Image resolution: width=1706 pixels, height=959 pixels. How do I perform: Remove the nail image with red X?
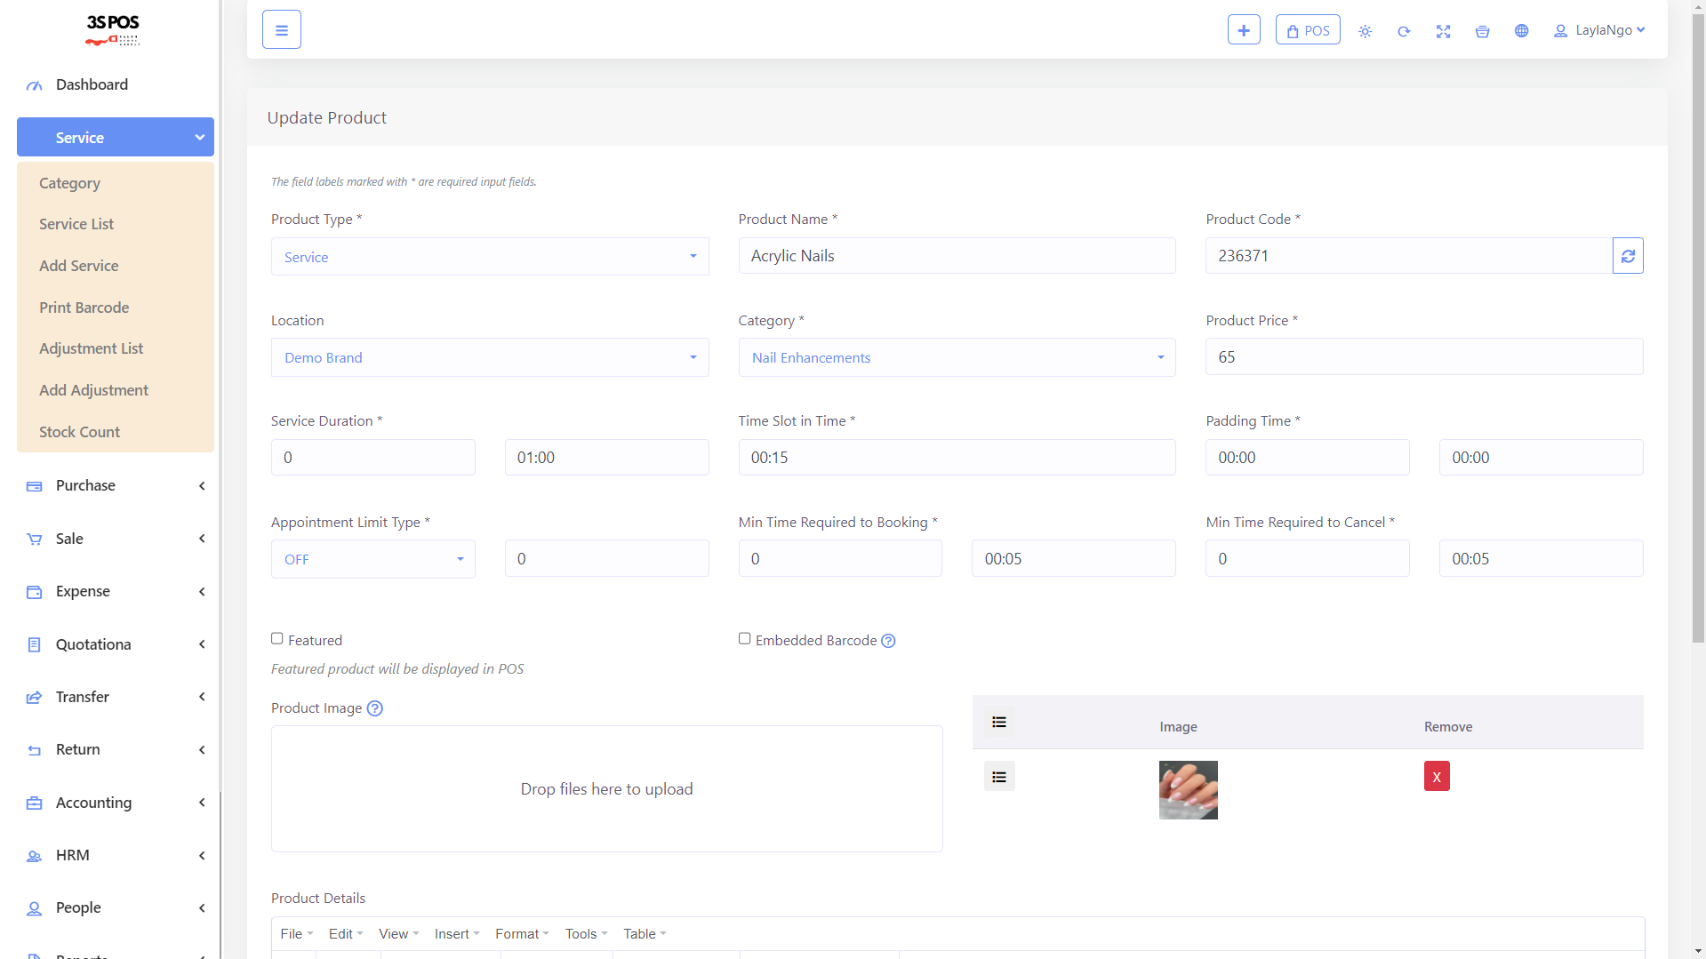click(1436, 777)
